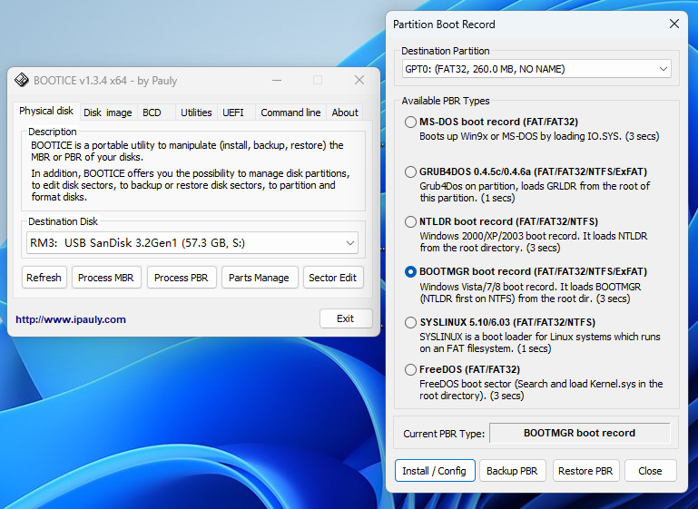Open the Command line tab
The height and width of the screenshot is (509, 698).
[290, 113]
